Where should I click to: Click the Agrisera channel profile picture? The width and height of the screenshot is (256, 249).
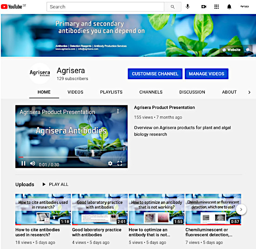click(40, 74)
